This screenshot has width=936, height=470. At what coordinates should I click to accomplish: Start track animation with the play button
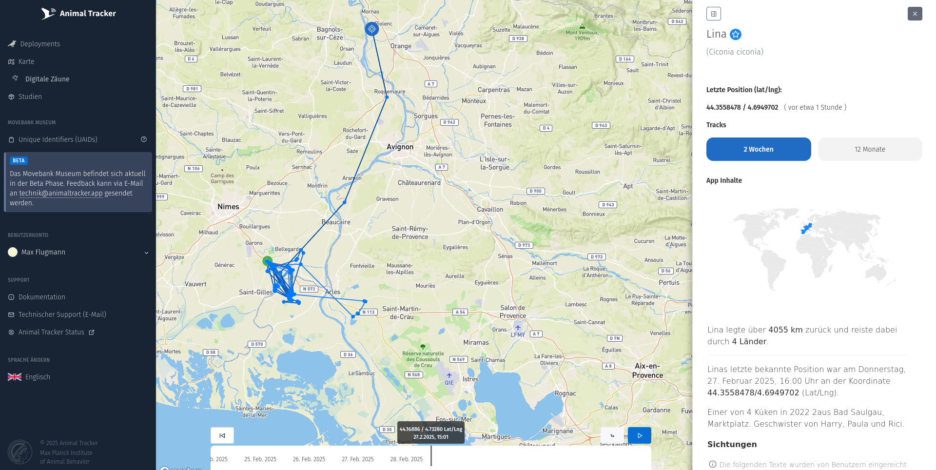640,435
